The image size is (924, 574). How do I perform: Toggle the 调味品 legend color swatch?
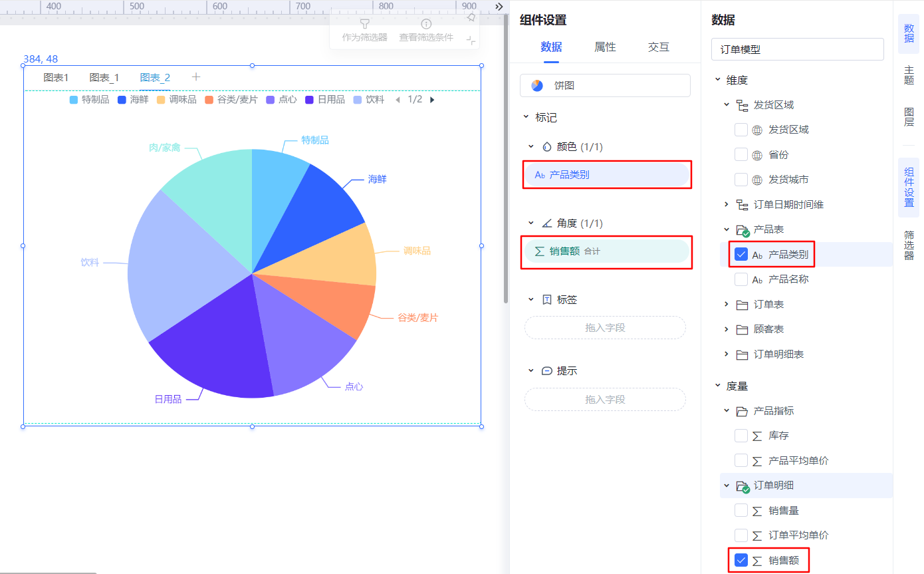point(161,100)
